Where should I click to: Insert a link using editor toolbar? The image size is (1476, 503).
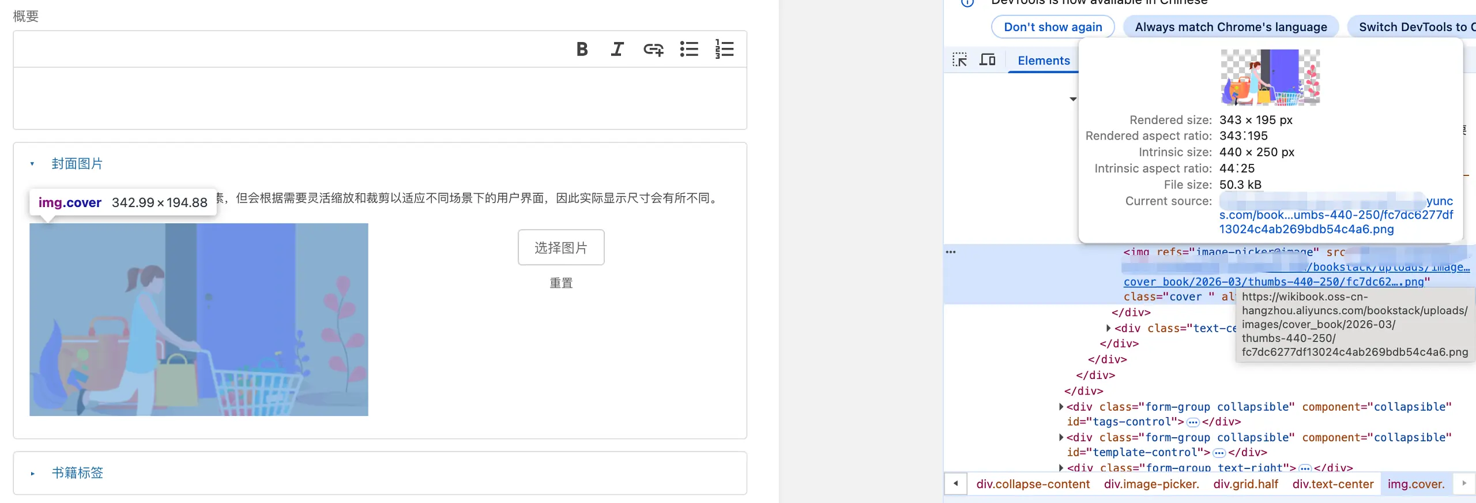[653, 50]
